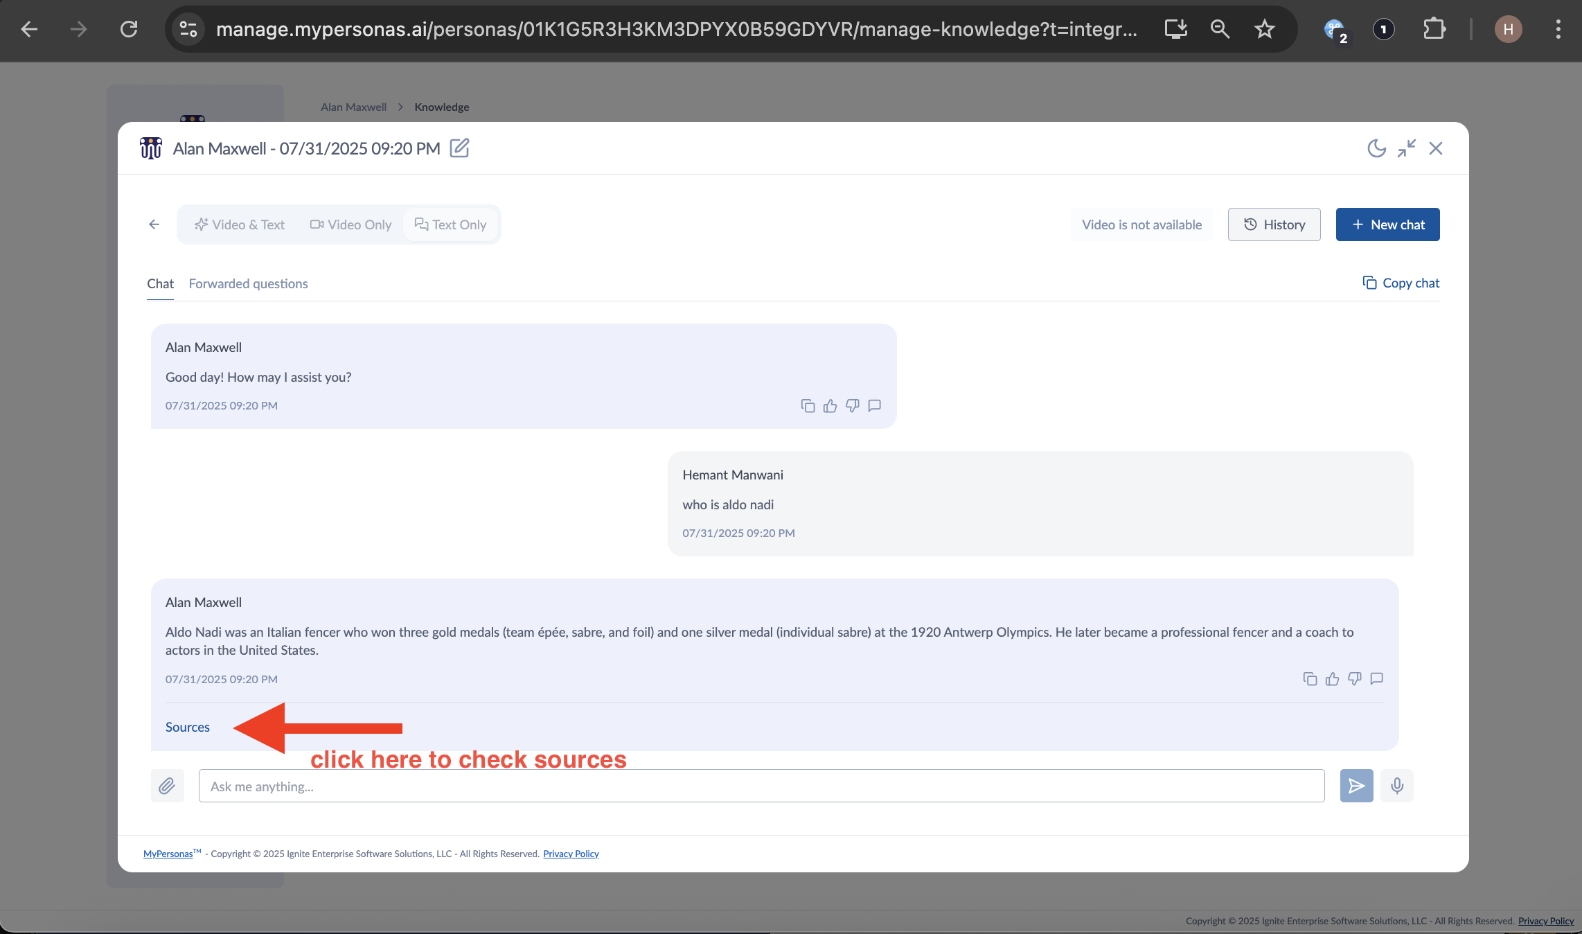Click 'Video is not available' label
Viewport: 1582px width, 934px height.
[x=1141, y=224]
